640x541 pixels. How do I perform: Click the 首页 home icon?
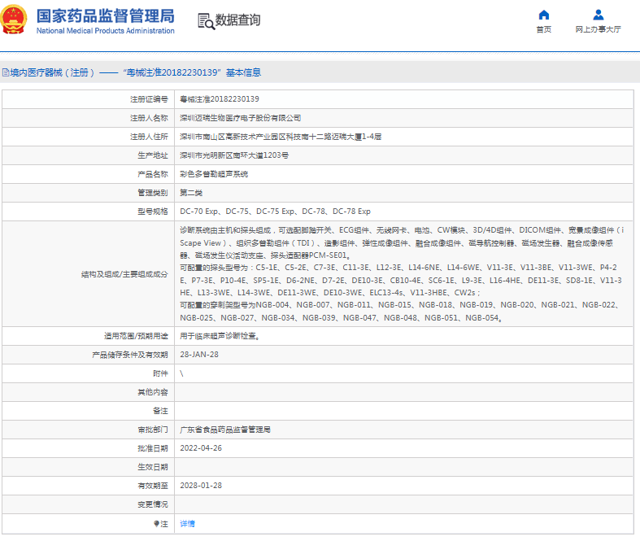(543, 15)
